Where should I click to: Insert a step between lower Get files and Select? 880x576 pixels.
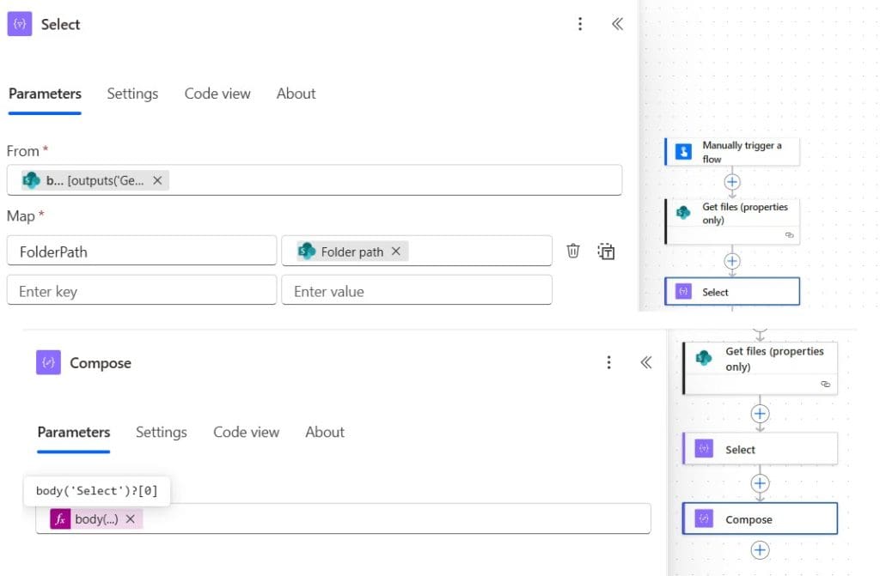tap(760, 414)
